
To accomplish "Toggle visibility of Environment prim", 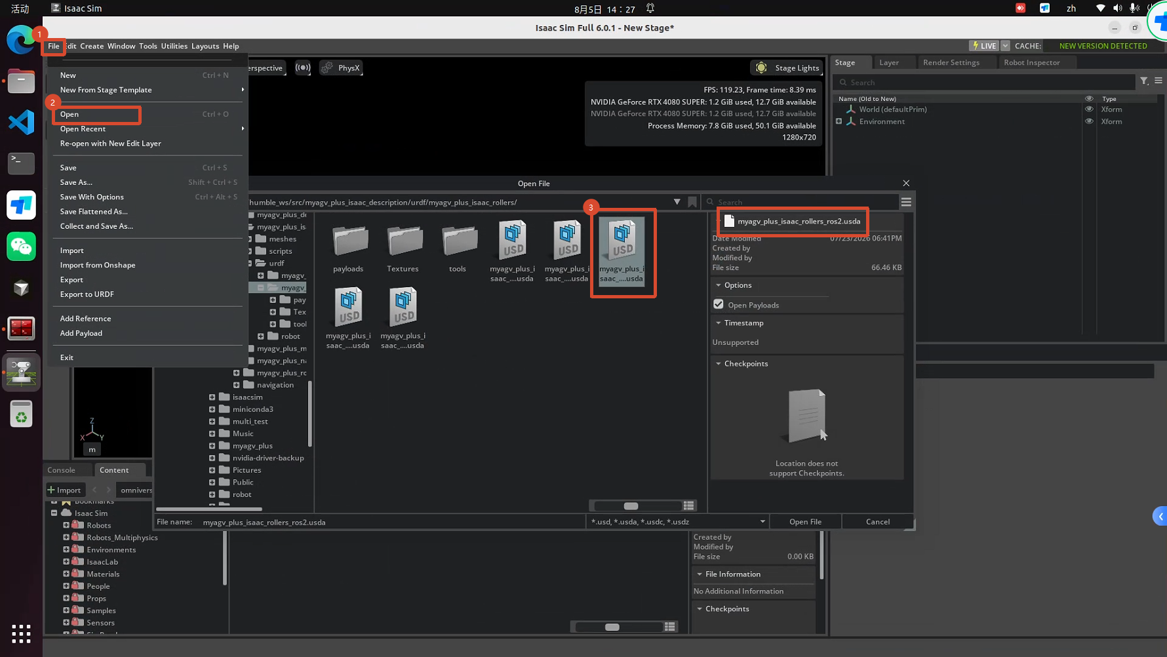I will (1089, 121).
